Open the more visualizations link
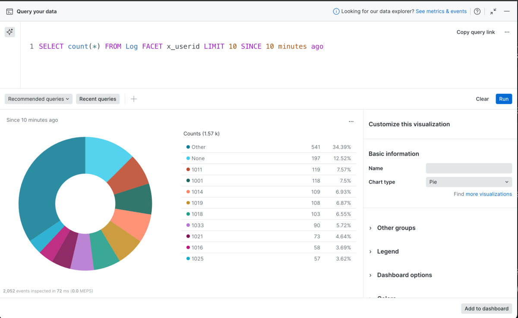 coord(489,194)
